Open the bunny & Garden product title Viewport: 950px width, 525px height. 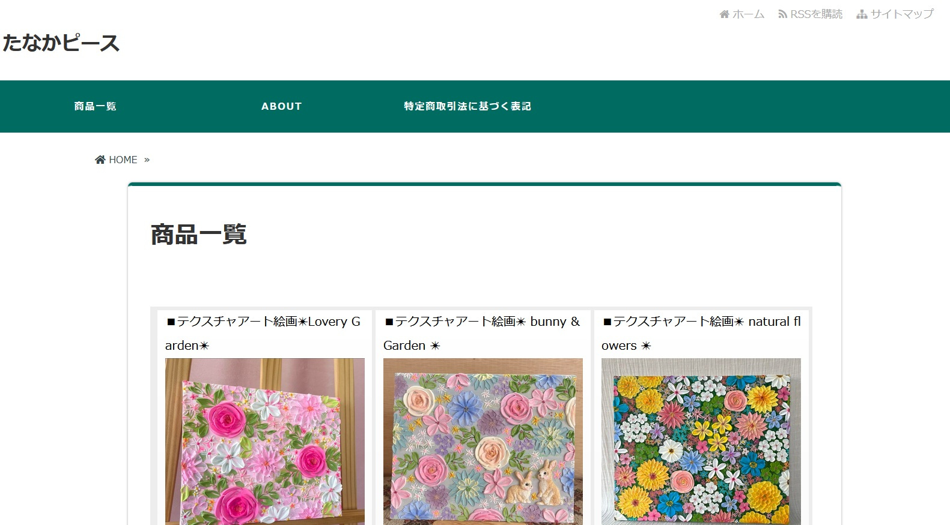[x=482, y=333]
